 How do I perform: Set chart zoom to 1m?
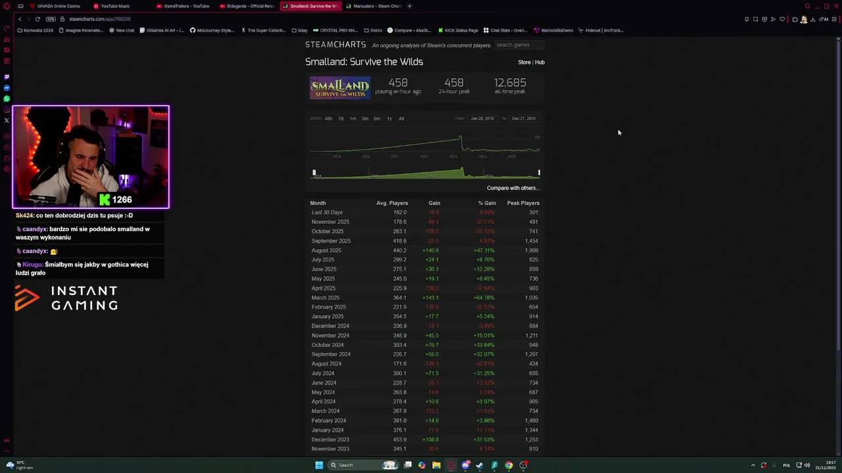(x=353, y=119)
